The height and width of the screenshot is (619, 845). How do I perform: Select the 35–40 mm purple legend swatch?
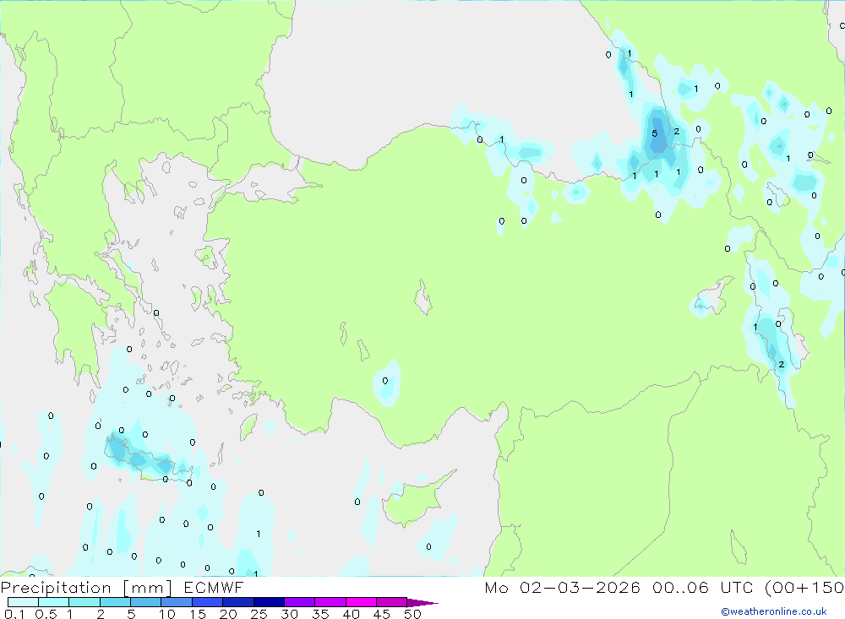pos(330,602)
